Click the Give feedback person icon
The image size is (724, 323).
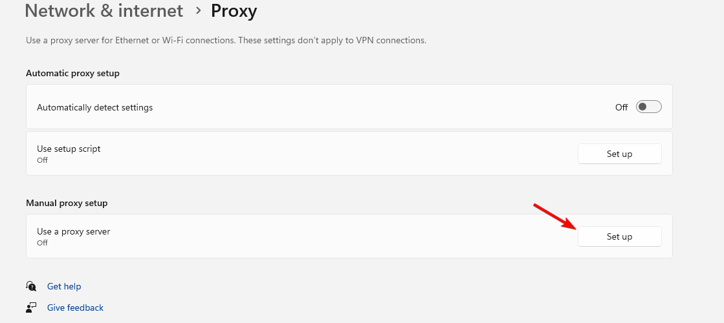tap(31, 307)
